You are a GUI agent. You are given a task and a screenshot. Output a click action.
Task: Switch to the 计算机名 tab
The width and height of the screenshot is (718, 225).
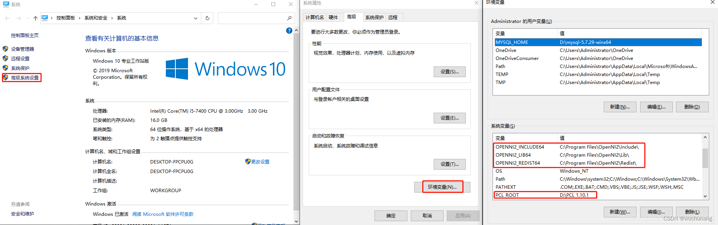[x=315, y=17]
